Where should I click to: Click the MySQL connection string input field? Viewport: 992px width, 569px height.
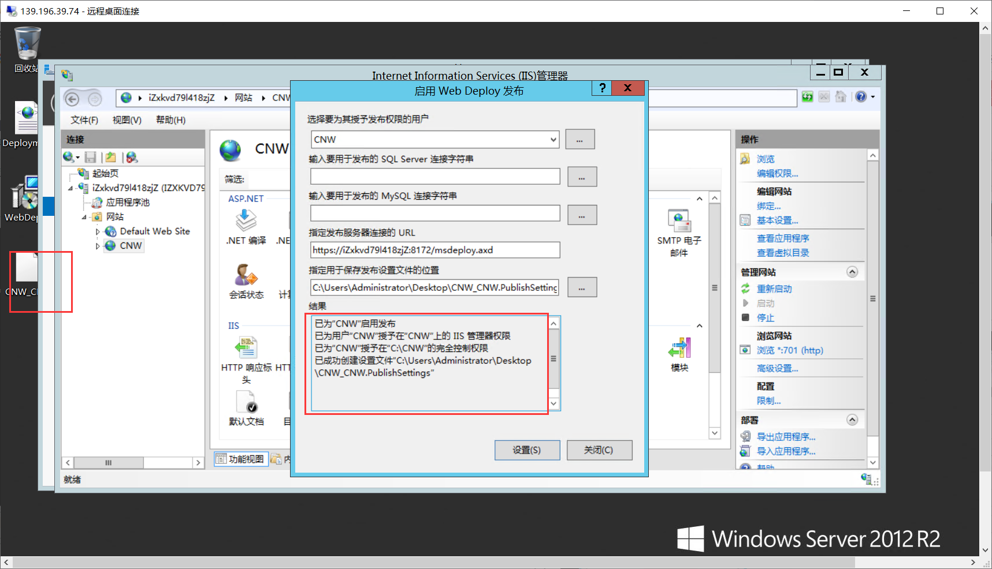(433, 213)
